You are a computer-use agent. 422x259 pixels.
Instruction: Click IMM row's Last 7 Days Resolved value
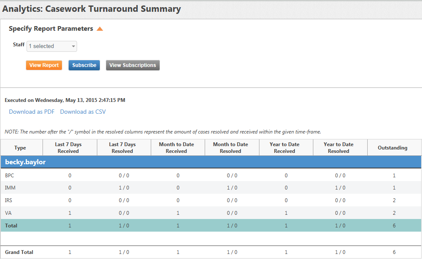point(124,188)
